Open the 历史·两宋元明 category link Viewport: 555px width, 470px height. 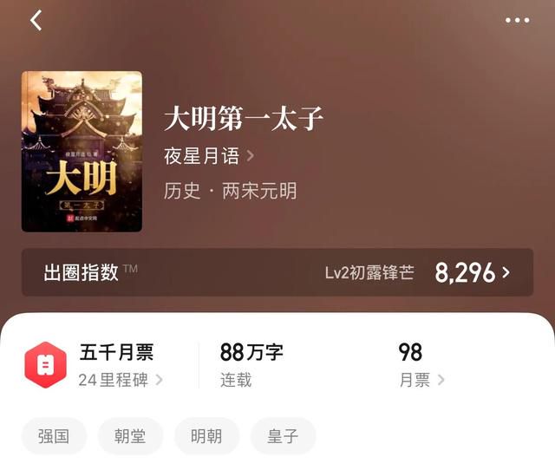tap(230, 191)
